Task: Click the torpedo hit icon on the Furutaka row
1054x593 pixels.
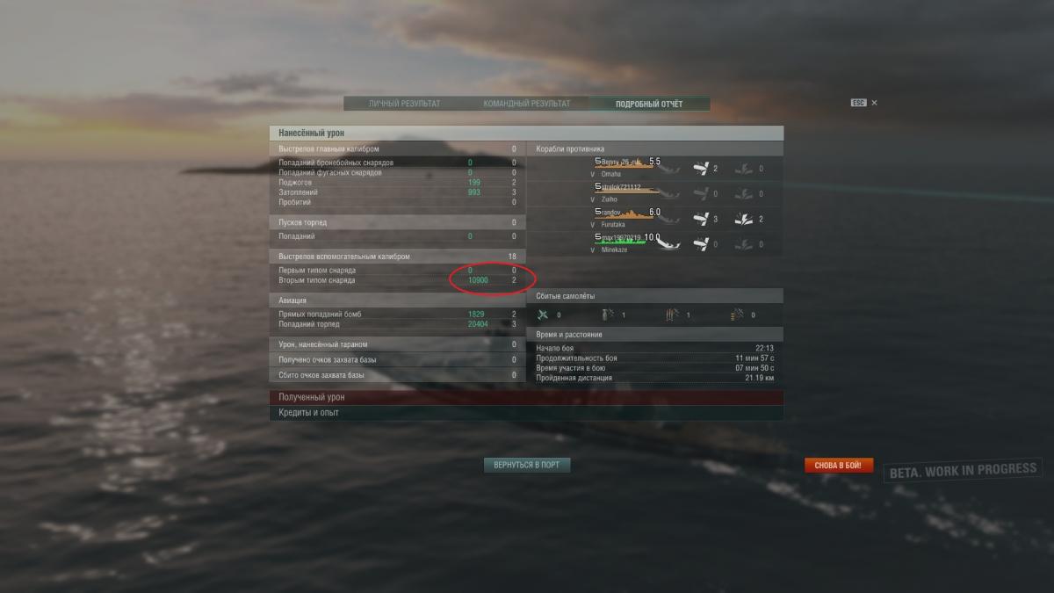Action: (x=701, y=220)
